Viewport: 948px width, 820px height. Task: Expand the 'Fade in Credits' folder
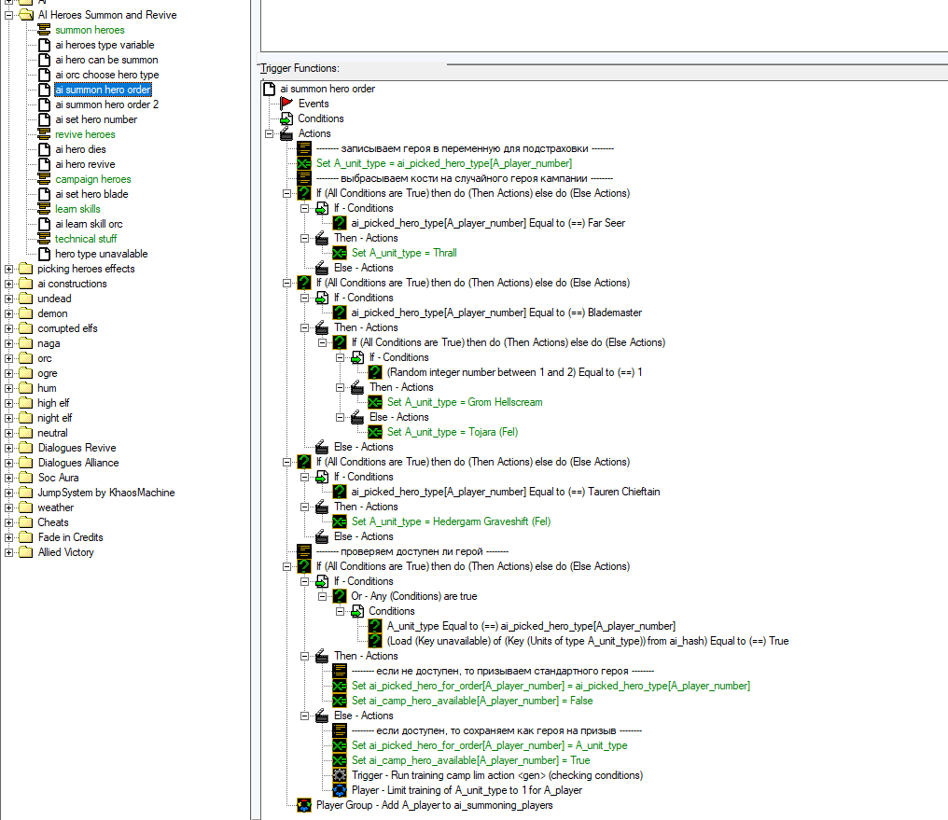(x=9, y=537)
